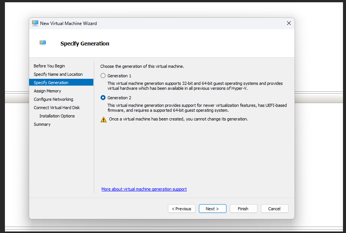Go to the Summary step

[x=42, y=124]
